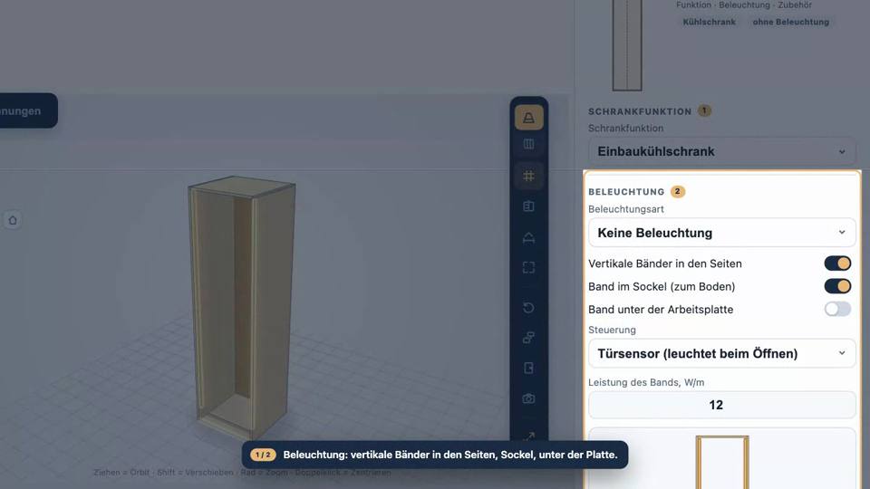Click the dark button ending in 'nungen'
This screenshot has height=489, width=870.
tap(25, 110)
